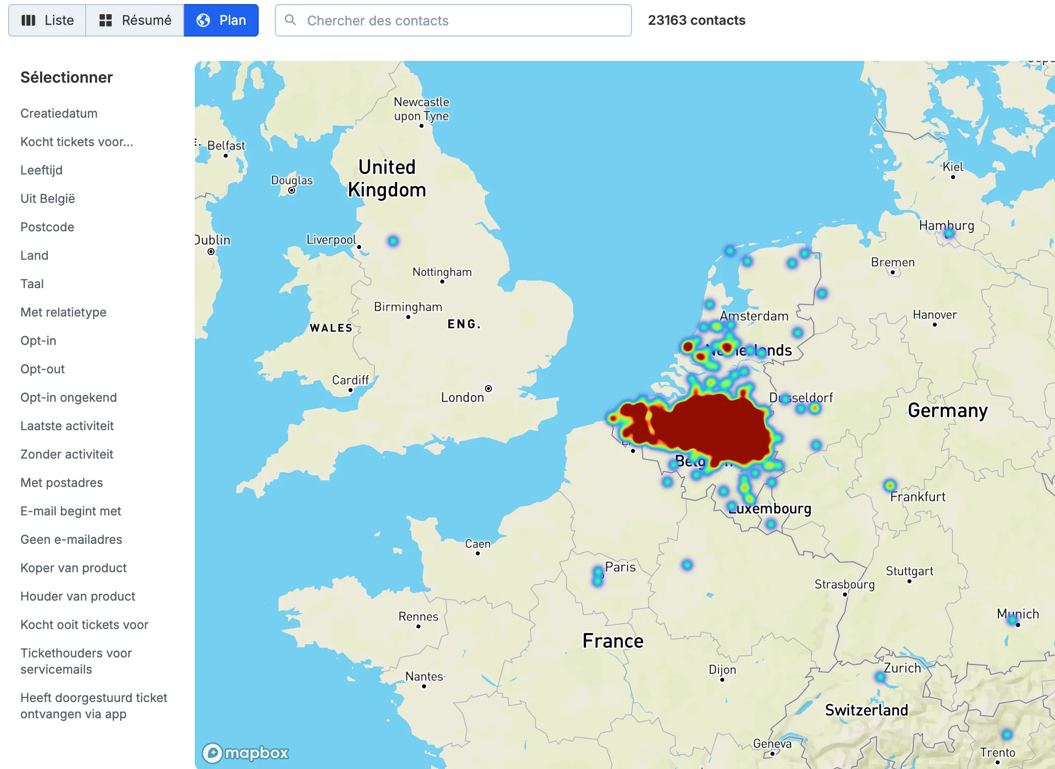
Task: Click the search magnifier icon
Action: click(290, 20)
